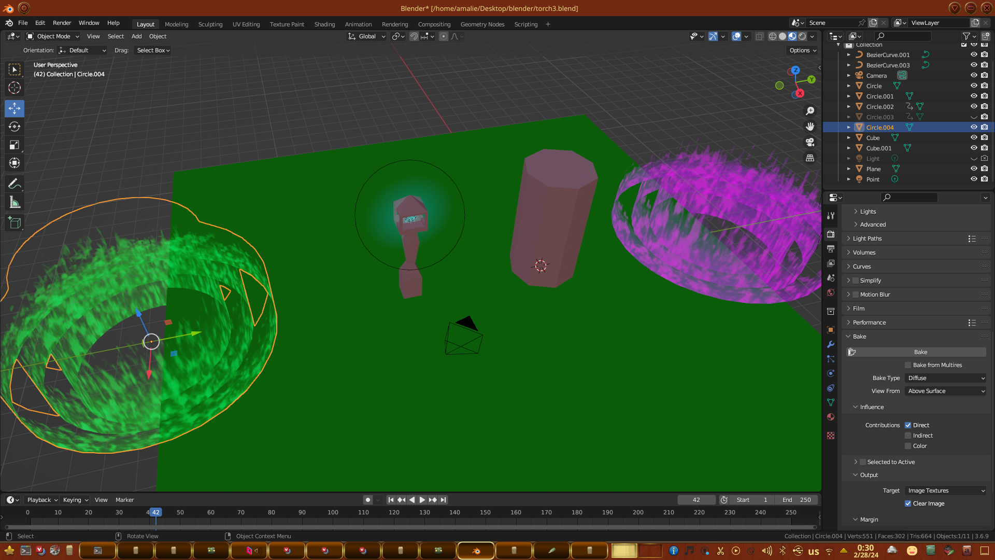Activate the Annotate pencil tool

pyautogui.click(x=15, y=184)
